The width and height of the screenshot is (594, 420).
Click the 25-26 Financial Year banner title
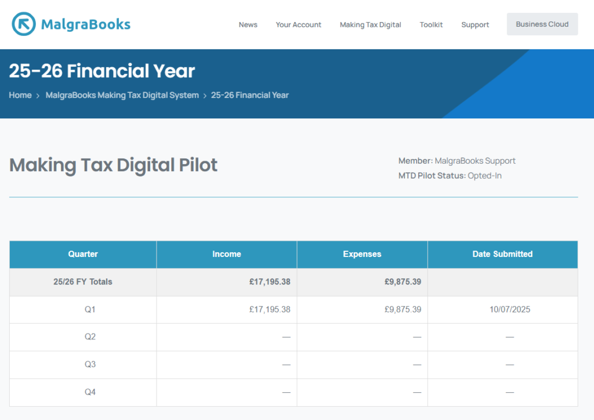(102, 71)
